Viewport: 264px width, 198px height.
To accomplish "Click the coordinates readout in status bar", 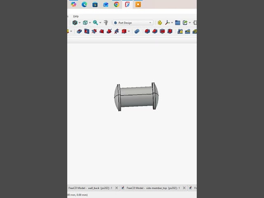I will (78, 195).
